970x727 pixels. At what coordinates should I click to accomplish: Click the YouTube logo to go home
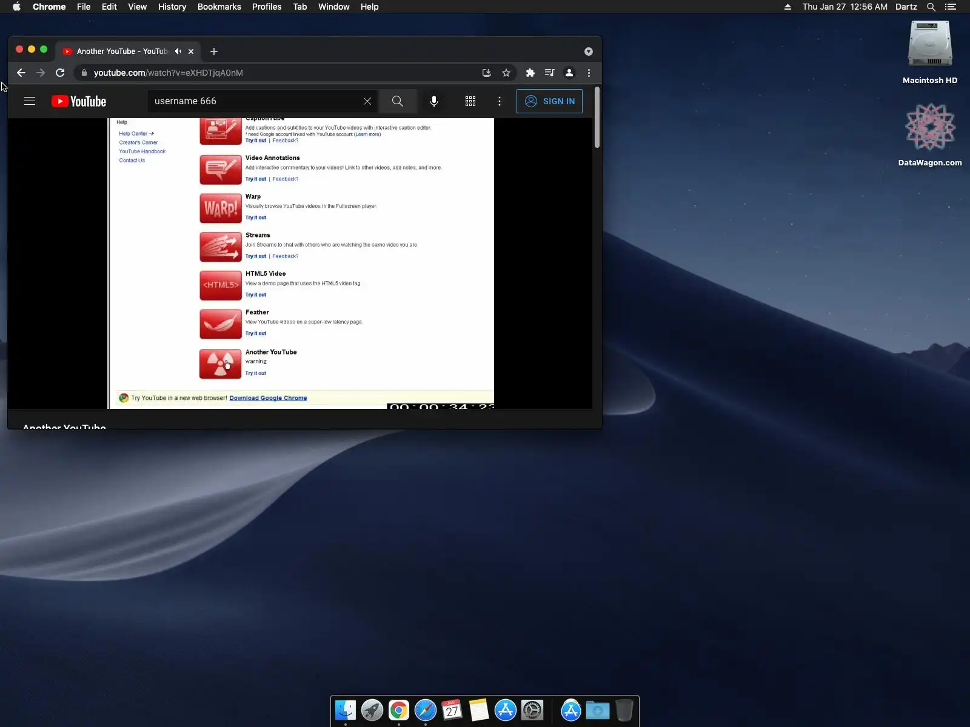pyautogui.click(x=79, y=101)
